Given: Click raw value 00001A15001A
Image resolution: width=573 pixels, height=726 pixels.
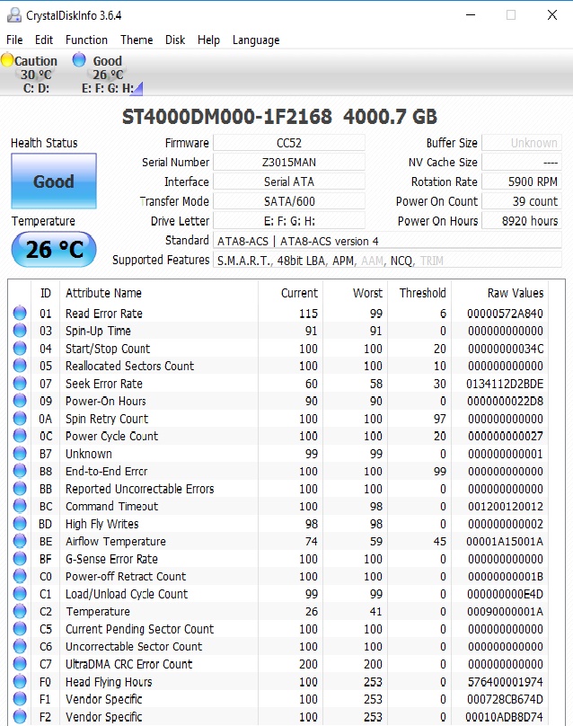Looking at the screenshot, I should coord(505,541).
